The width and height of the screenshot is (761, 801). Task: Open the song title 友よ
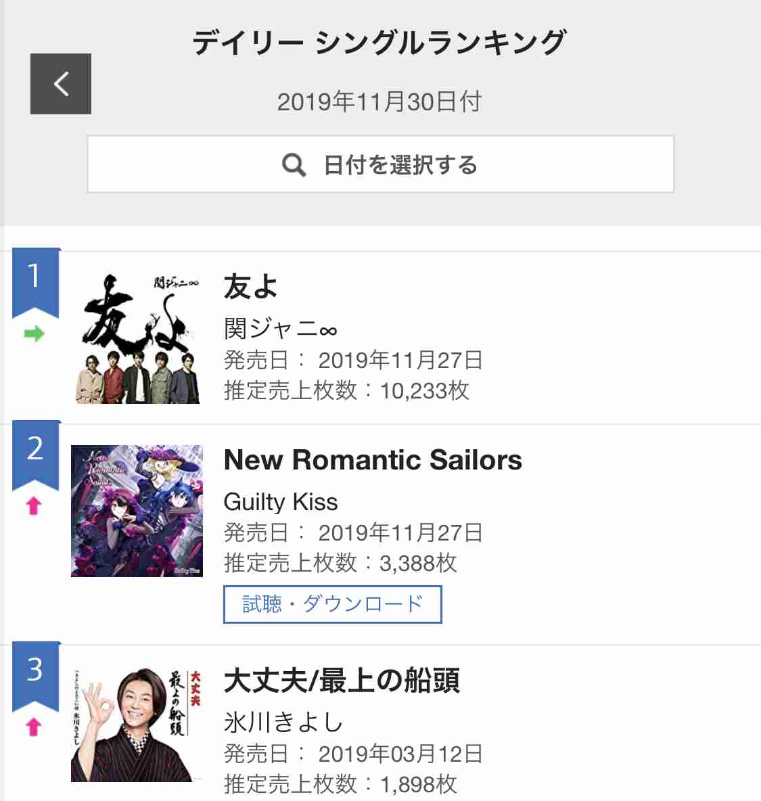(251, 286)
